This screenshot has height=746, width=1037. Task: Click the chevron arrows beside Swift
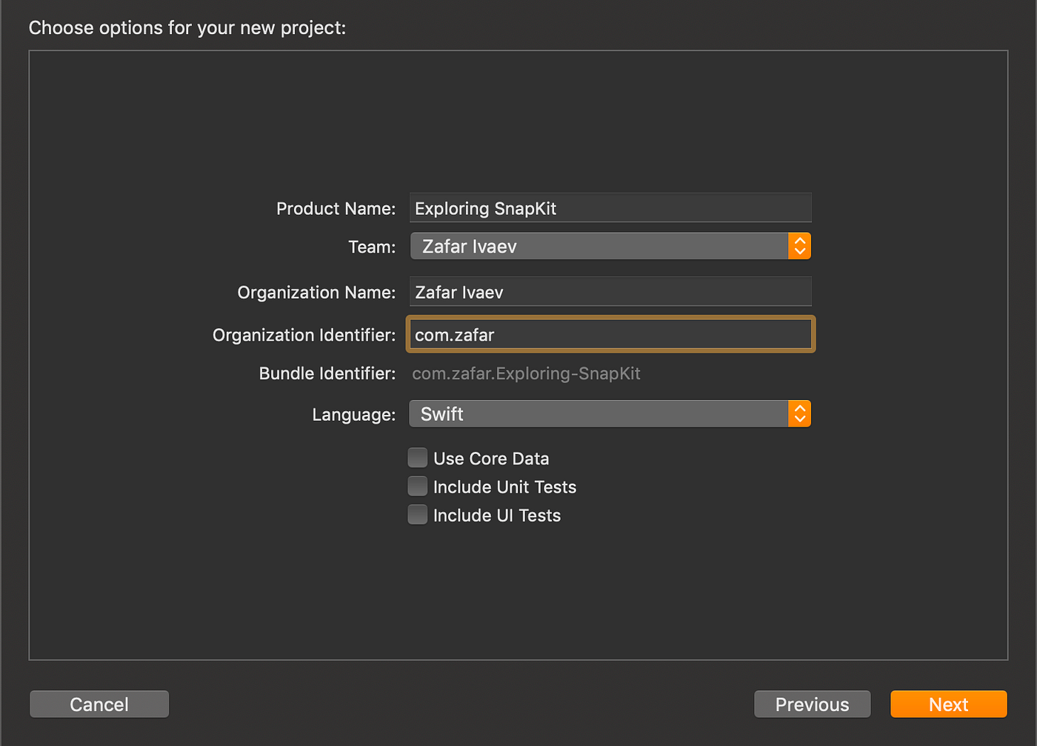(x=799, y=413)
